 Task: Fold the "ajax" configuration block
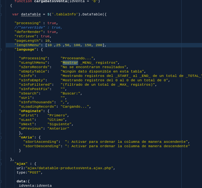click(1, 164)
